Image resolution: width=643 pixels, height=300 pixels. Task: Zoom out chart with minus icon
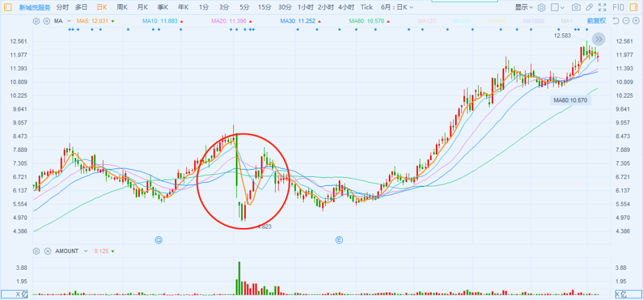pos(625,21)
